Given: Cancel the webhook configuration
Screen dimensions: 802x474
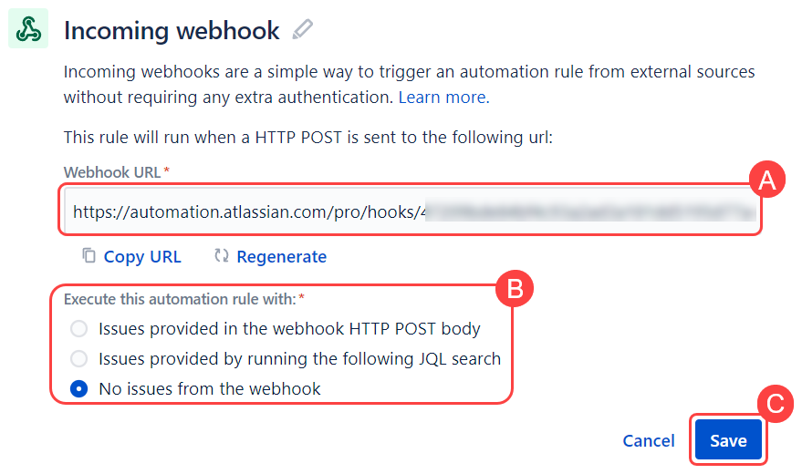Looking at the screenshot, I should 649,441.
